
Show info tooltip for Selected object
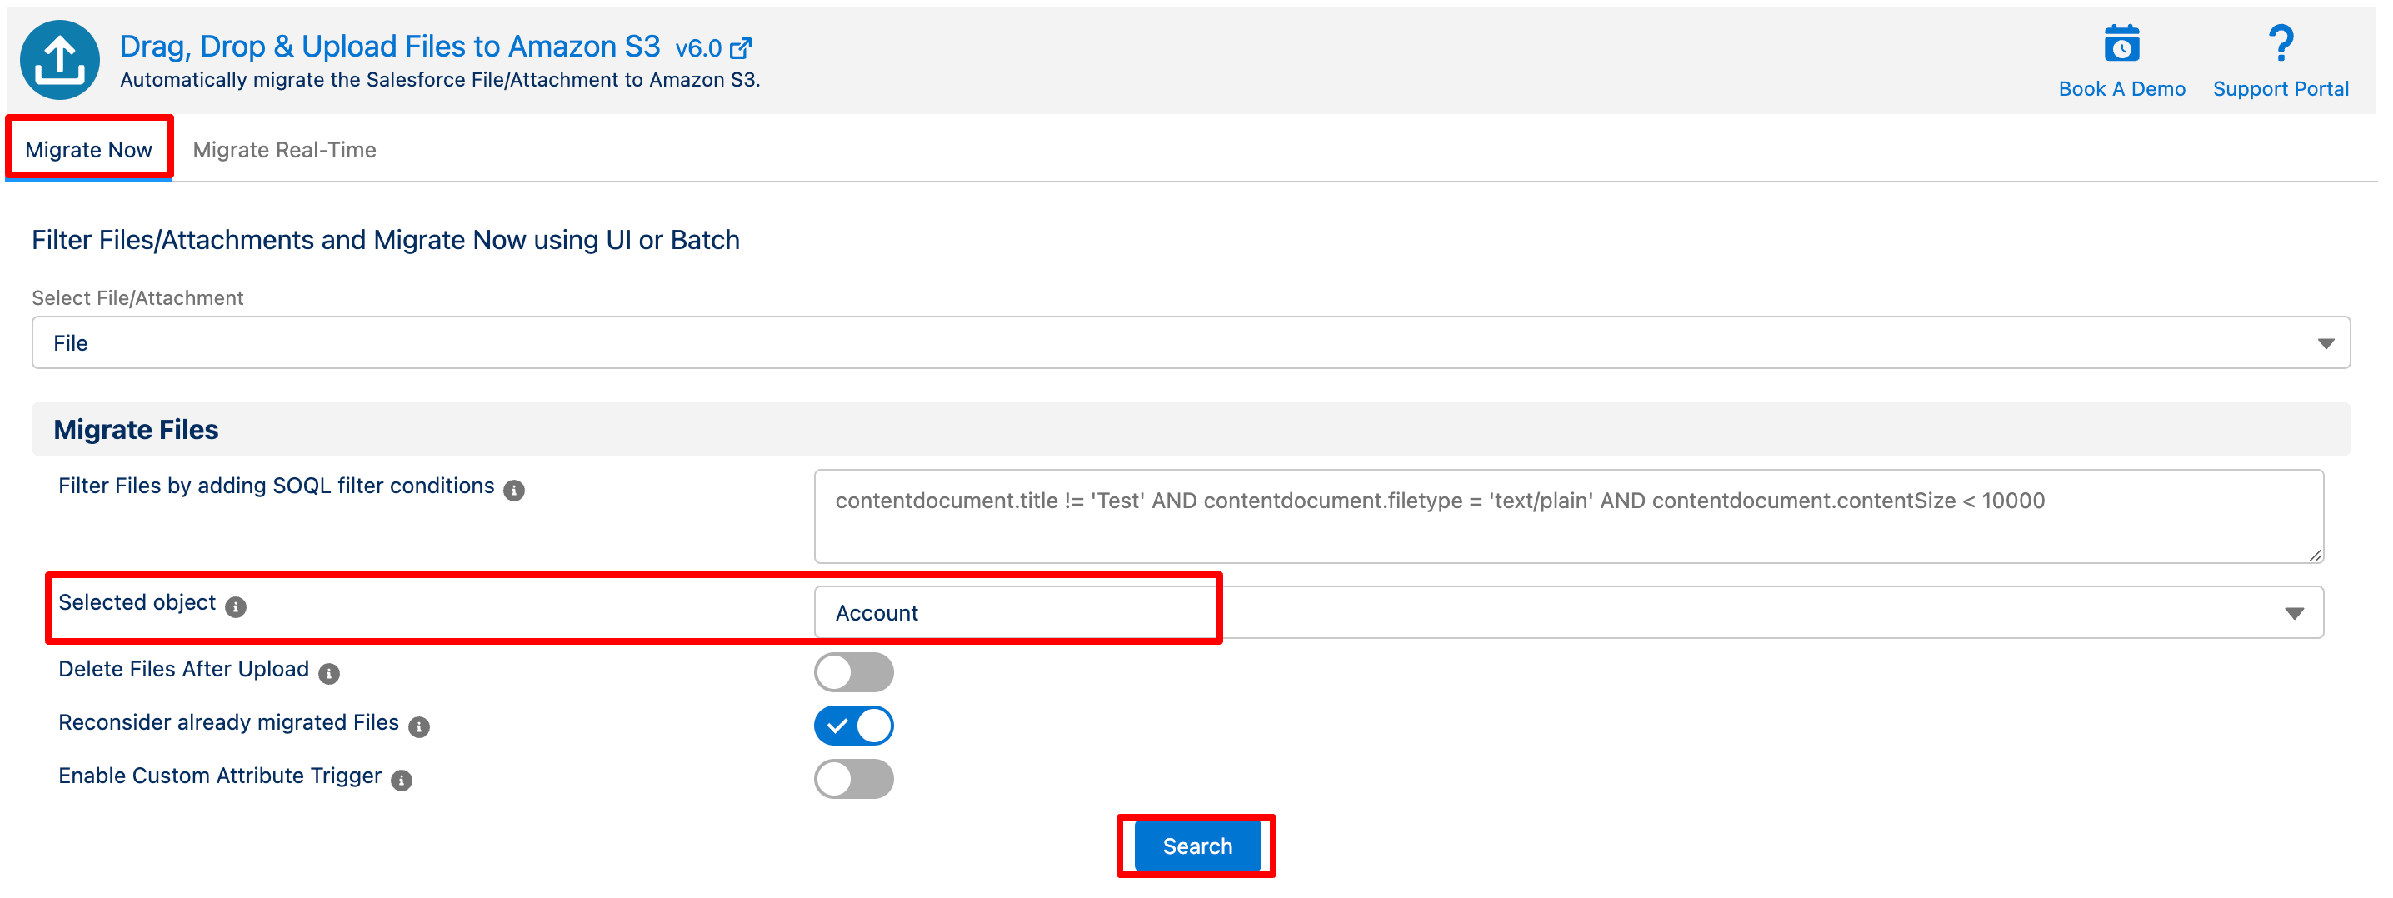236,607
